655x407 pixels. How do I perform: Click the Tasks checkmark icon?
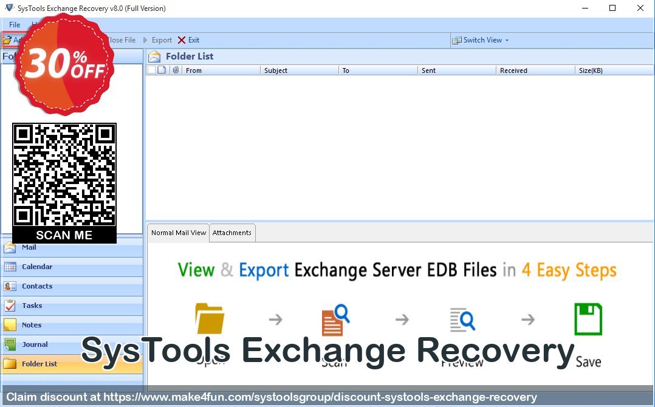(10, 306)
